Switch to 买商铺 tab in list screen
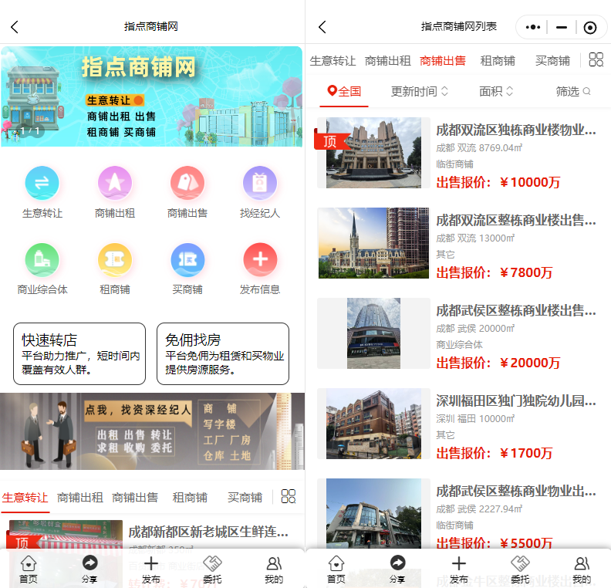The height and width of the screenshot is (588, 611). pos(552,61)
